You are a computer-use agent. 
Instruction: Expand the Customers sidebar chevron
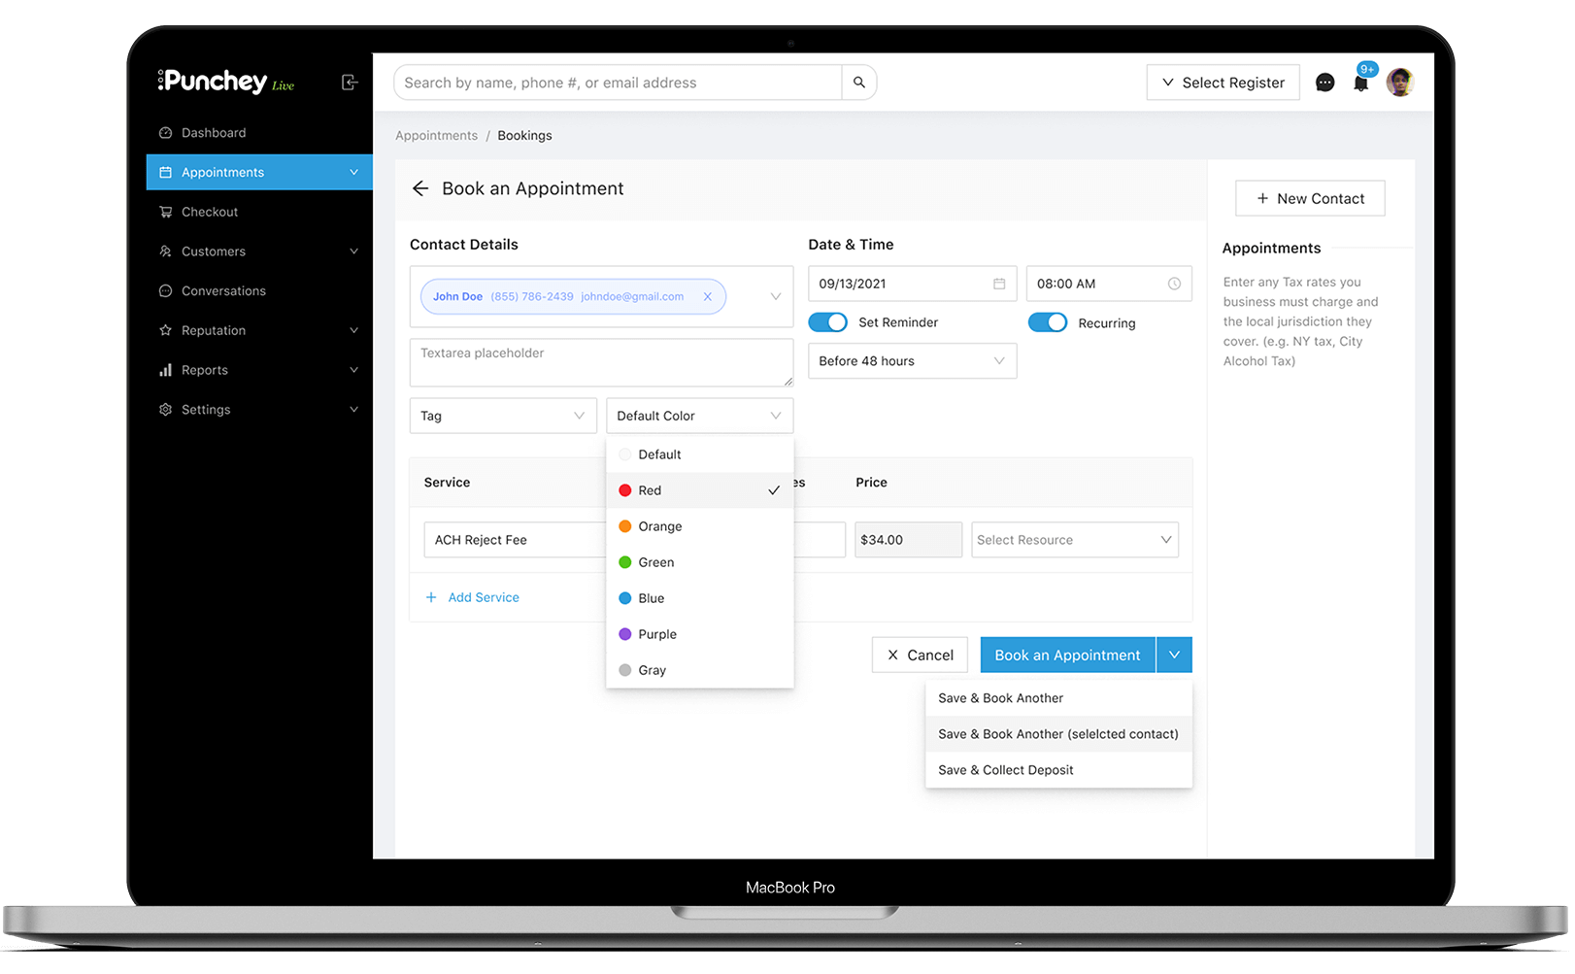[353, 252]
